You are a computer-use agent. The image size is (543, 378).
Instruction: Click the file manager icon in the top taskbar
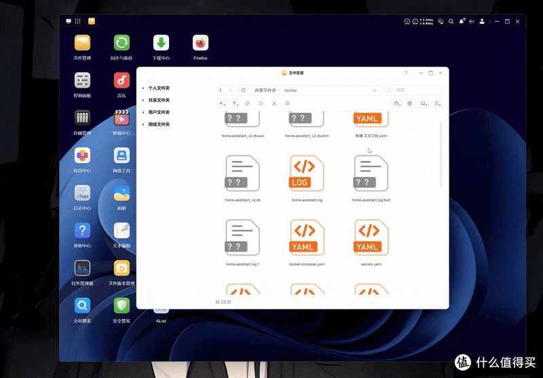pyautogui.click(x=92, y=21)
